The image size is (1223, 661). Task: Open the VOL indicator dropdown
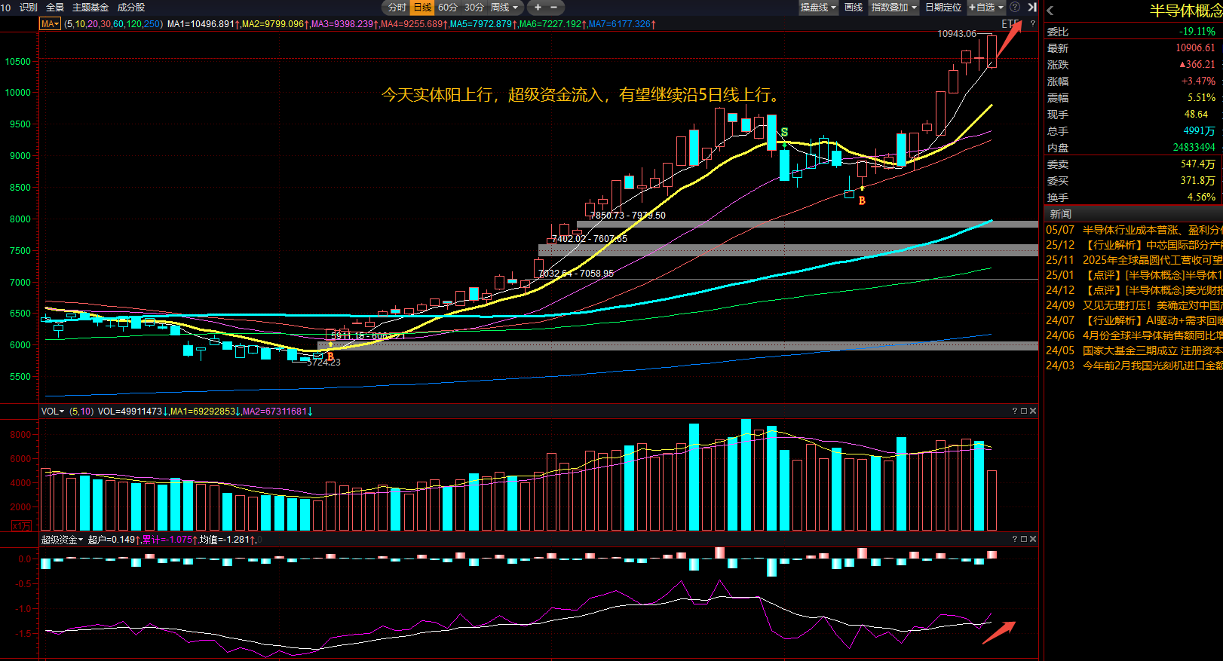click(52, 412)
